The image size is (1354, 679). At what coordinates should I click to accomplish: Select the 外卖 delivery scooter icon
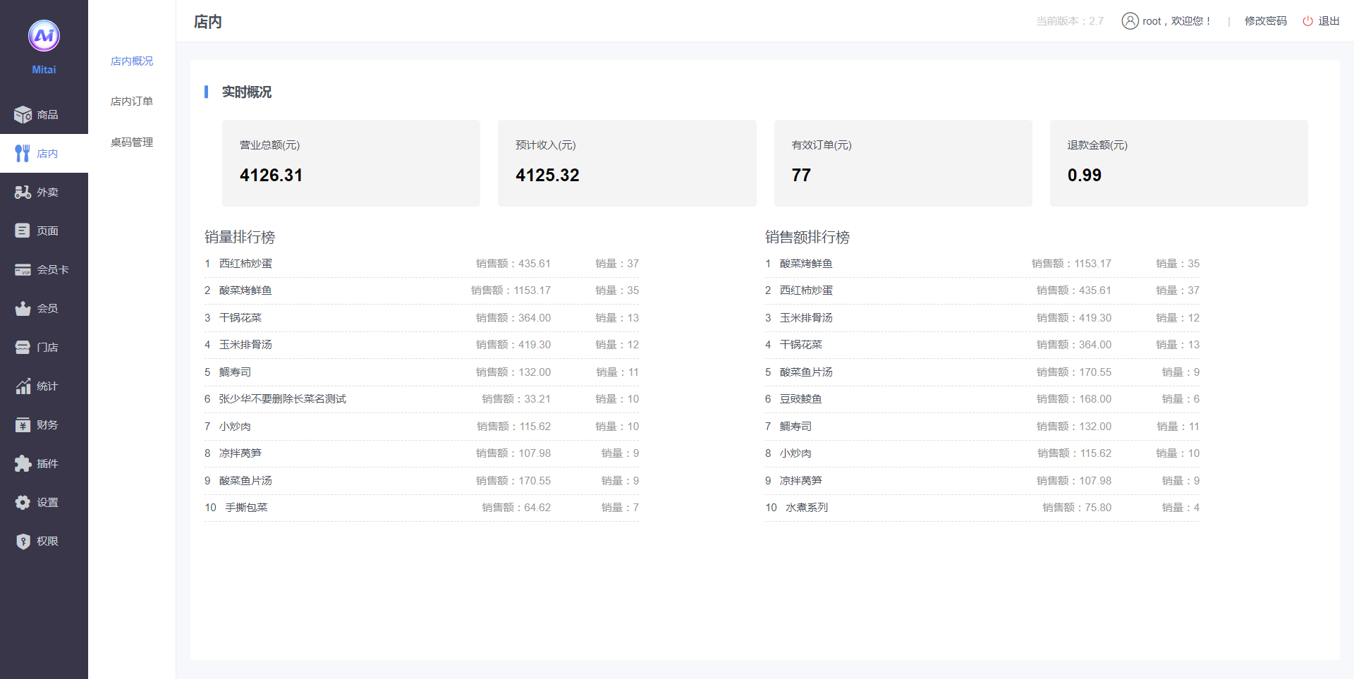[23, 192]
